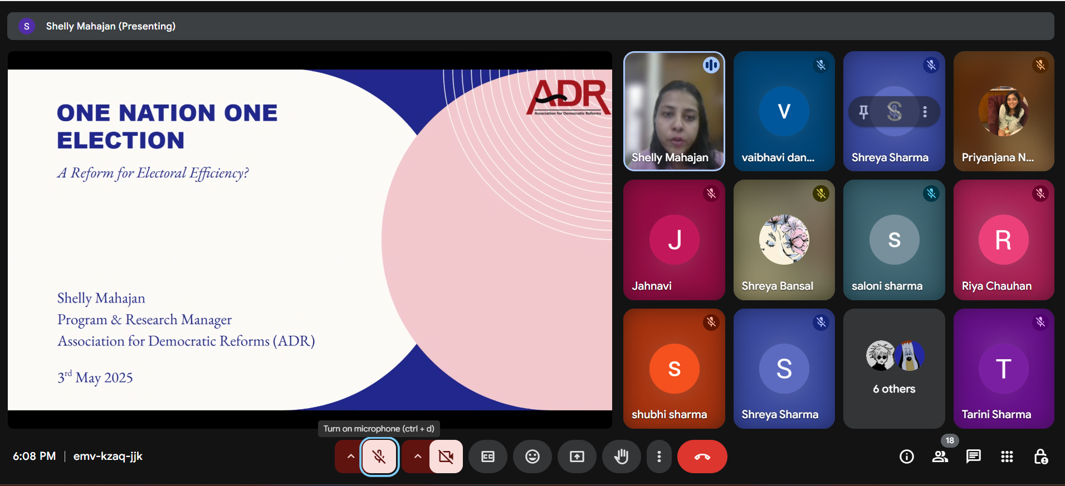Click the Shelly Mahajan (Presenting) label
1065x486 pixels.
click(111, 26)
